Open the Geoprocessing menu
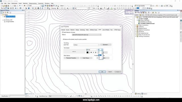This screenshot has height=102, width=182. [x=33, y=3]
